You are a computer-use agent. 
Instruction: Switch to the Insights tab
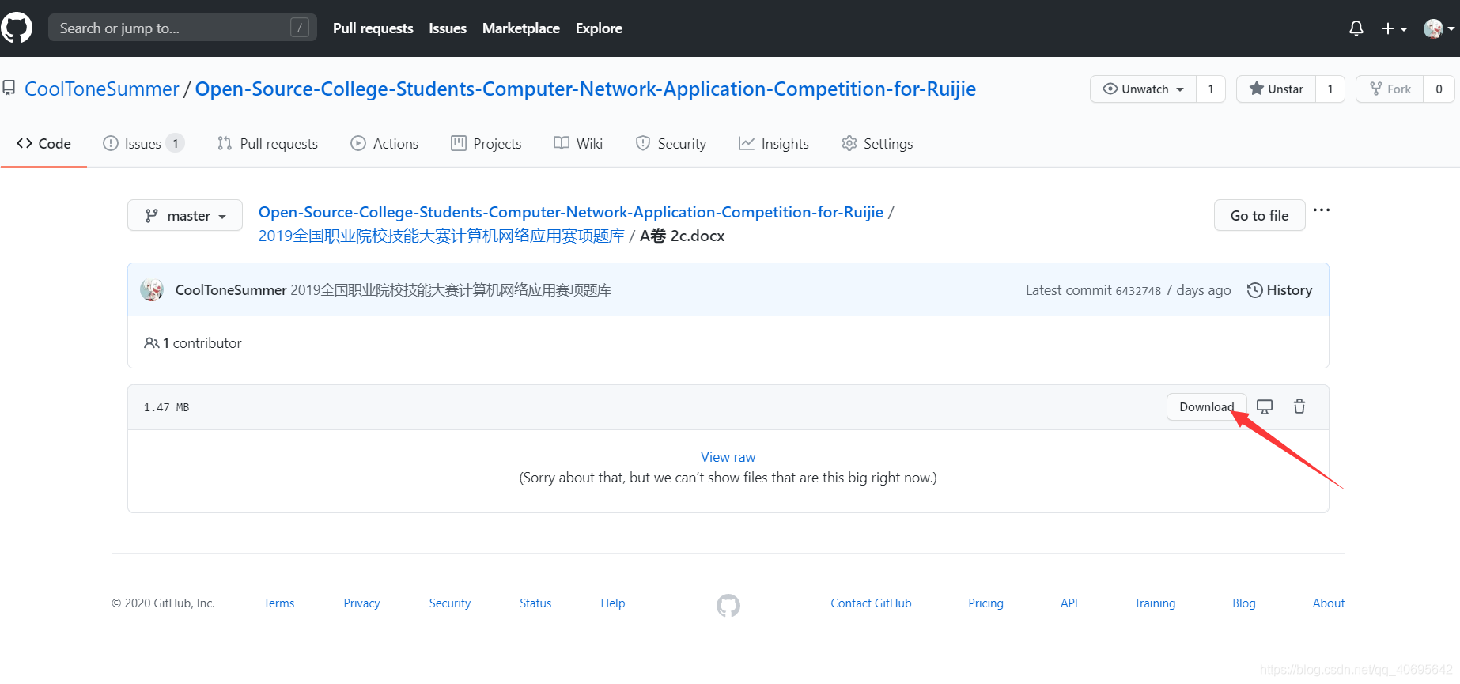(773, 144)
